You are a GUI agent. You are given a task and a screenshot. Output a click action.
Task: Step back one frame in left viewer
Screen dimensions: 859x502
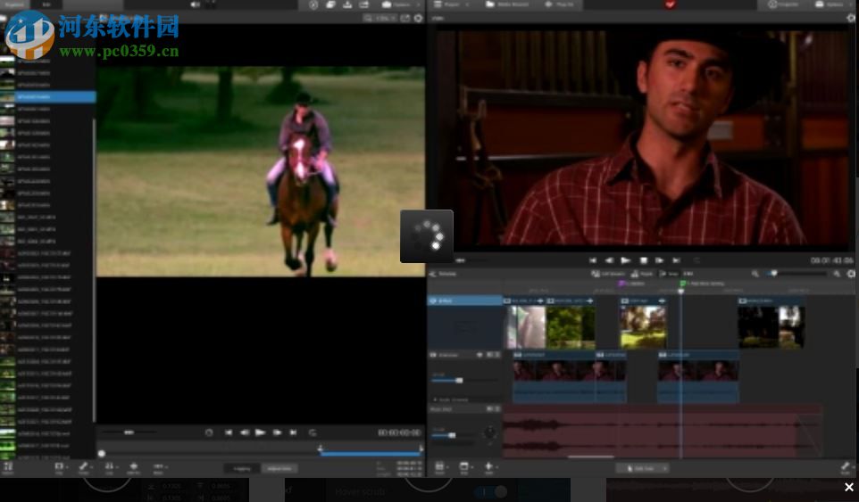click(x=245, y=432)
